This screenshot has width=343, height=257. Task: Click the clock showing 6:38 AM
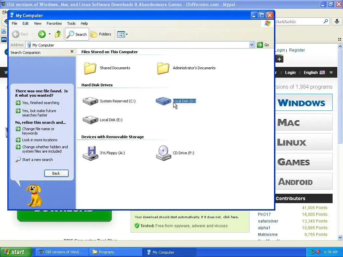pos(331,252)
